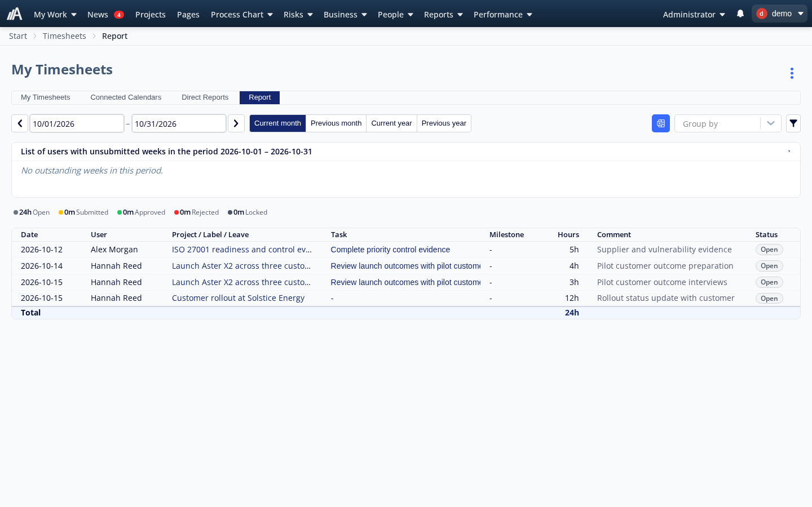Open the three-dot page options menu
The image size is (812, 507).
tap(792, 73)
